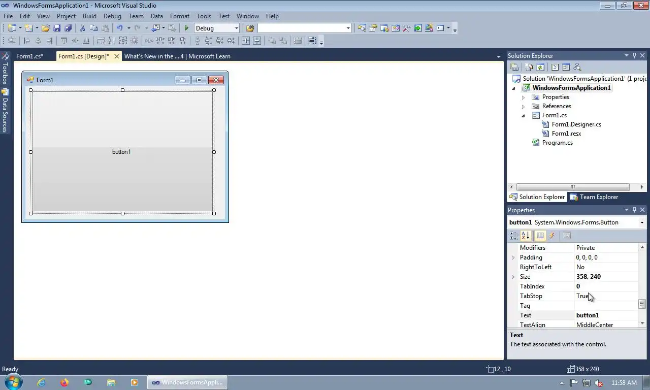Click the Save All icon

(x=68, y=28)
